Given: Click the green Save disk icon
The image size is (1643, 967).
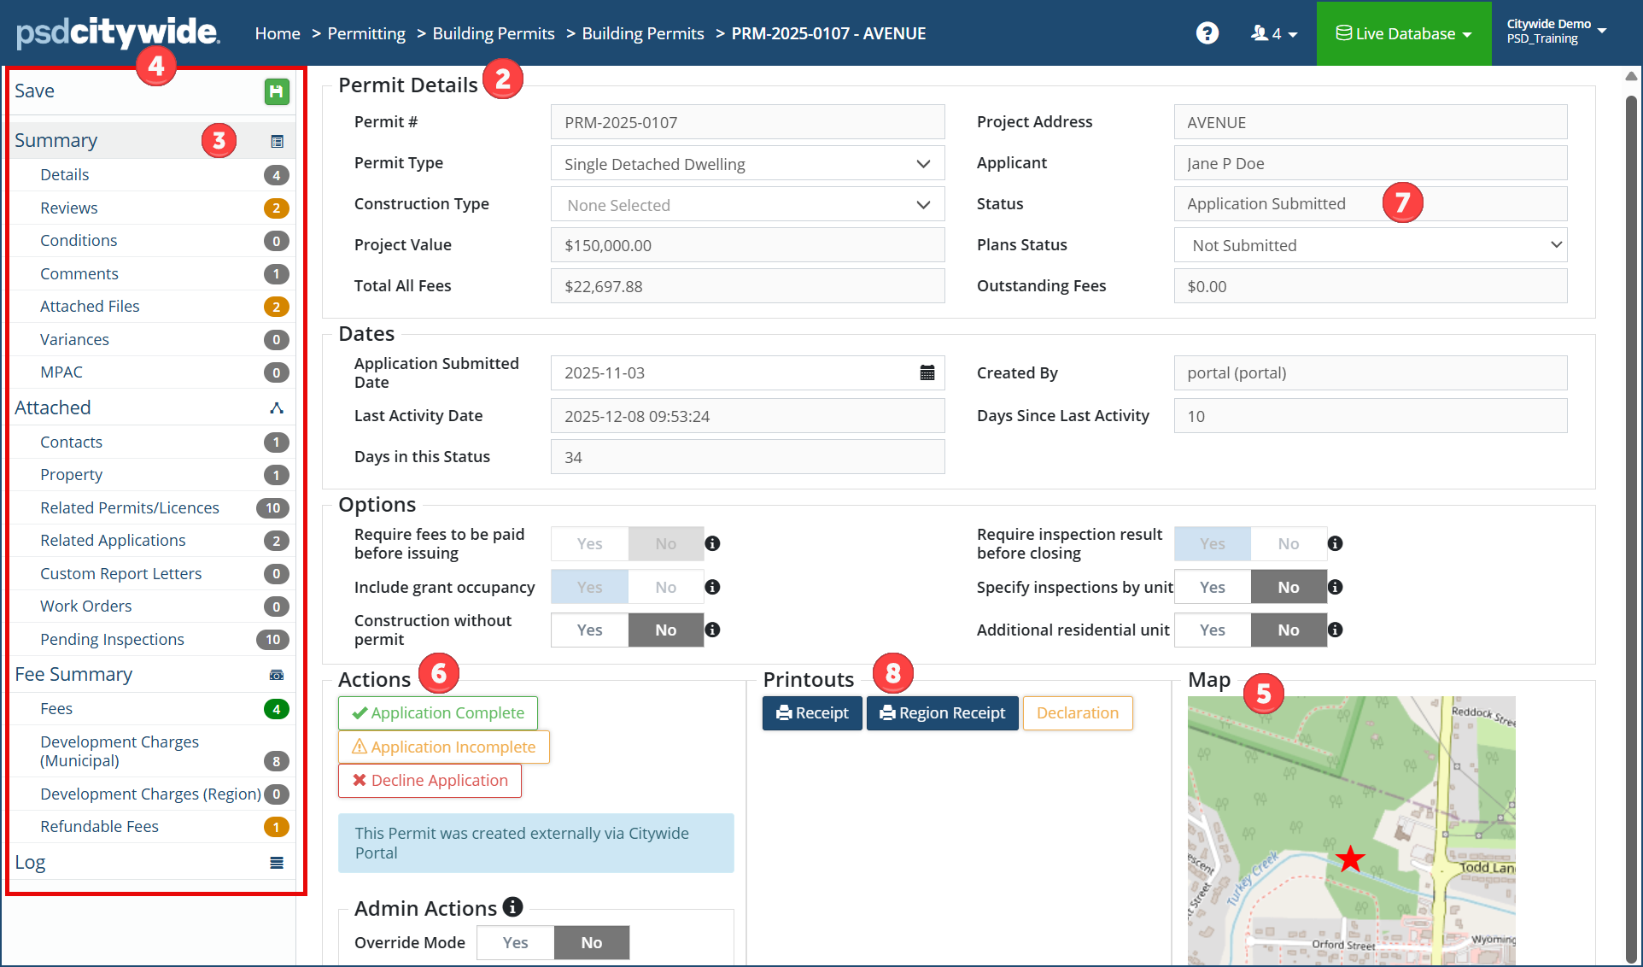Looking at the screenshot, I should 276,91.
